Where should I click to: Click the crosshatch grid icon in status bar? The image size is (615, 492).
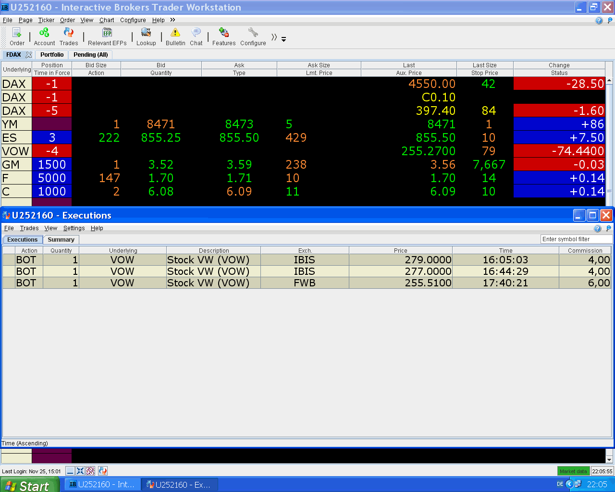(90, 471)
